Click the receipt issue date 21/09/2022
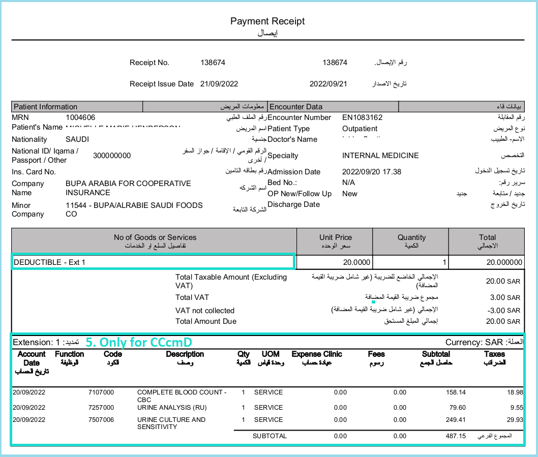The image size is (538, 457). pos(219,84)
